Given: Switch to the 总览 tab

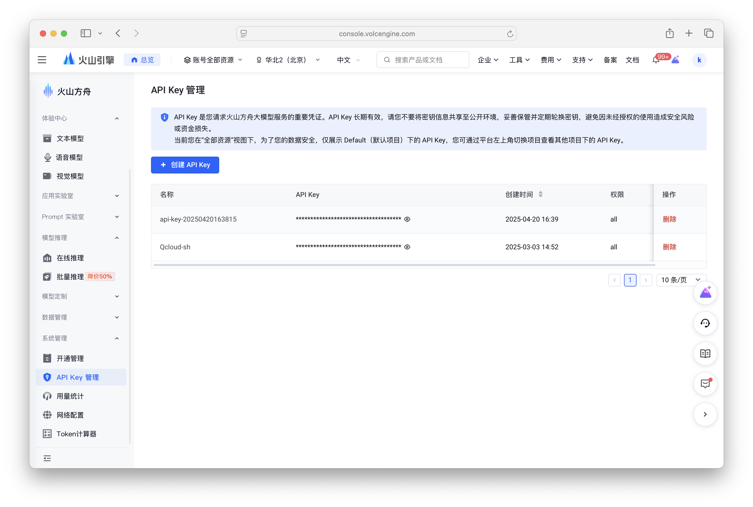Looking at the screenshot, I should tap(142, 59).
